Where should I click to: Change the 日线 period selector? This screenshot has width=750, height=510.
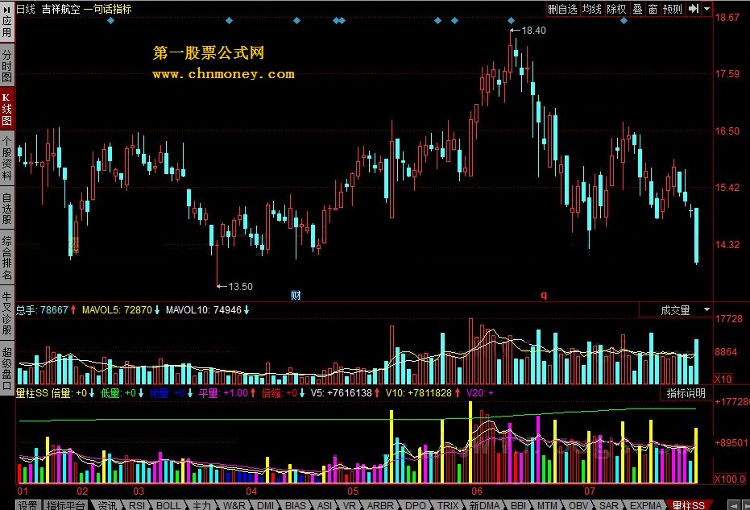(x=26, y=9)
